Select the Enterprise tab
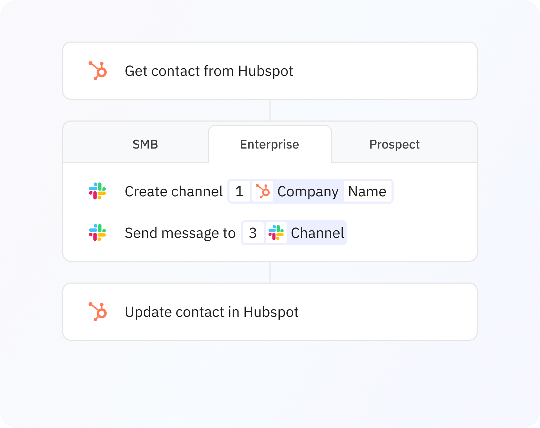 click(270, 144)
